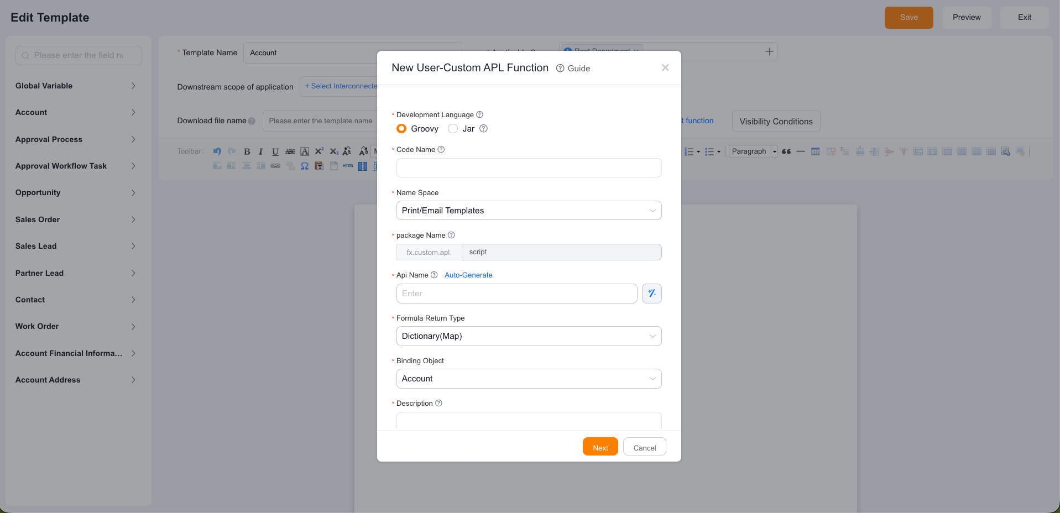
Task: Expand the Partner Lead field group
Action: coord(76,273)
